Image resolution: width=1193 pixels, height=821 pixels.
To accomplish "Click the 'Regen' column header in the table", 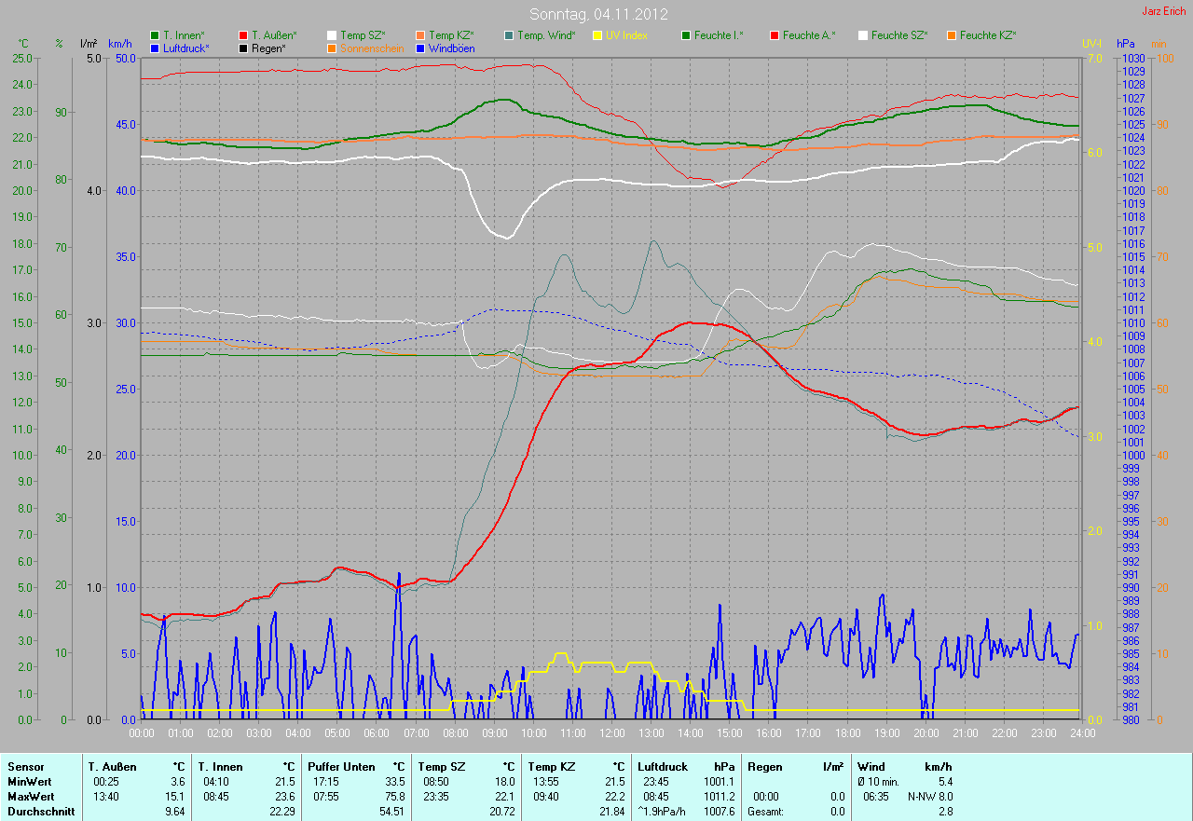I will 764,767.
